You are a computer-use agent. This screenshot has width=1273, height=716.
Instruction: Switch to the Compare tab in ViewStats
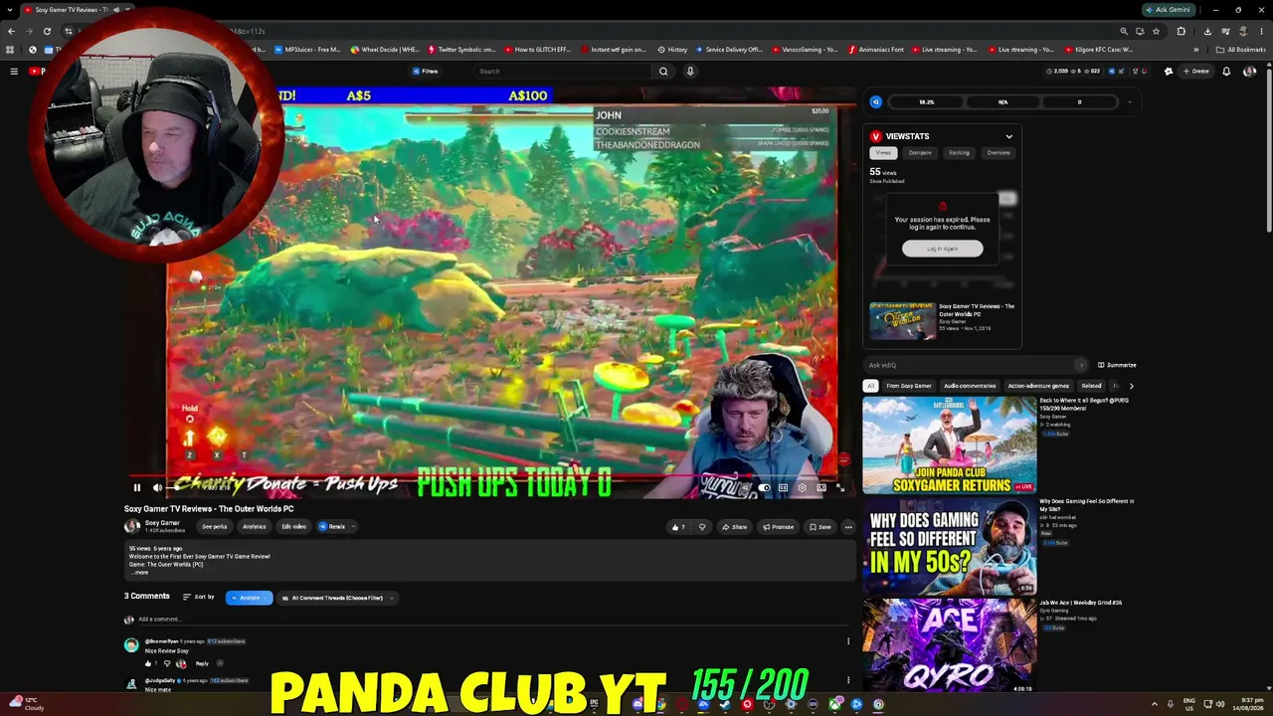click(x=920, y=153)
